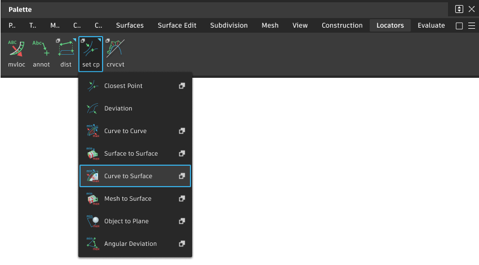Open option box for Closest Point
The image size is (479, 265).
[181, 86]
